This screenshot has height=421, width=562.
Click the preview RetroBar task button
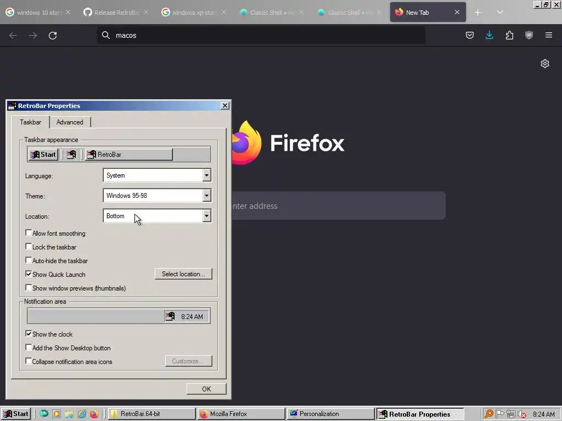[128, 154]
